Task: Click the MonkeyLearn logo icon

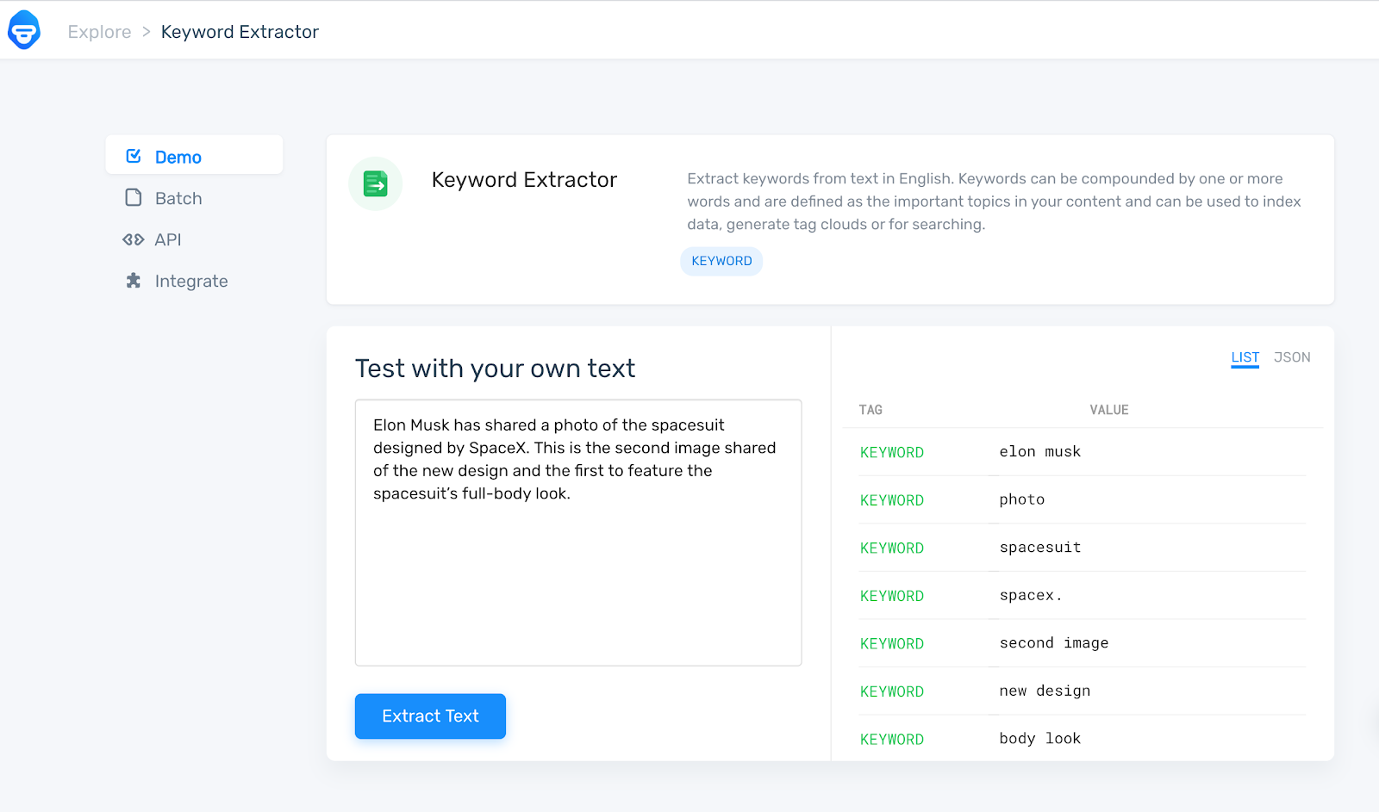Action: point(24,30)
